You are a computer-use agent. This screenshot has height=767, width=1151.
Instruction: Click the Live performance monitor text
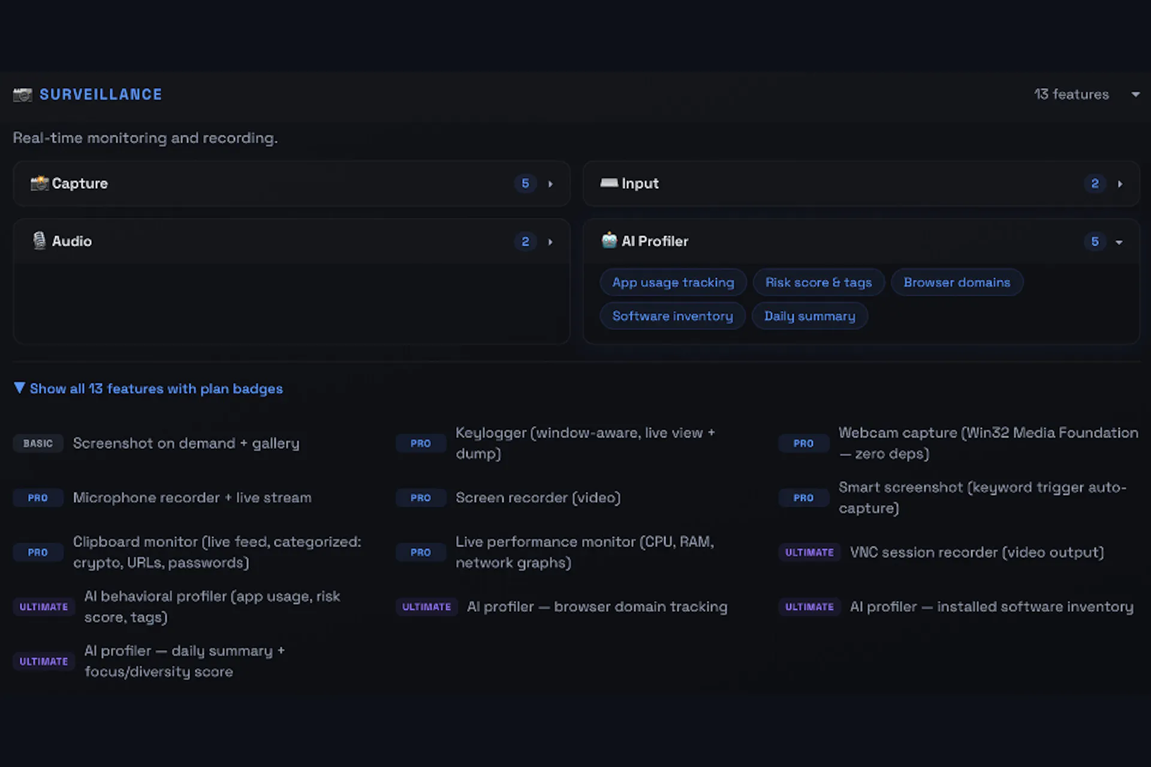coord(584,552)
